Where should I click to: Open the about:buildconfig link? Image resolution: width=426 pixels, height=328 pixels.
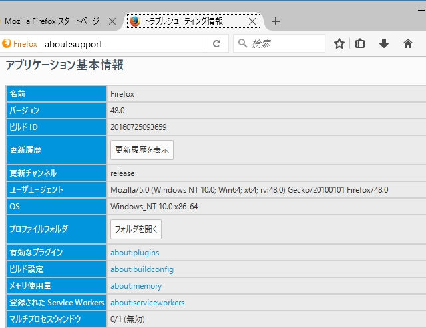(142, 269)
